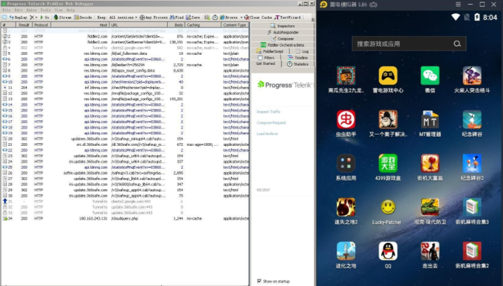
Task: Open the Fiddler Orchestra Beta tab
Action: [x=282, y=45]
